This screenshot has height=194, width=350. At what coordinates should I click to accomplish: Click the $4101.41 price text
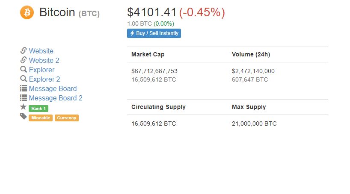click(152, 12)
